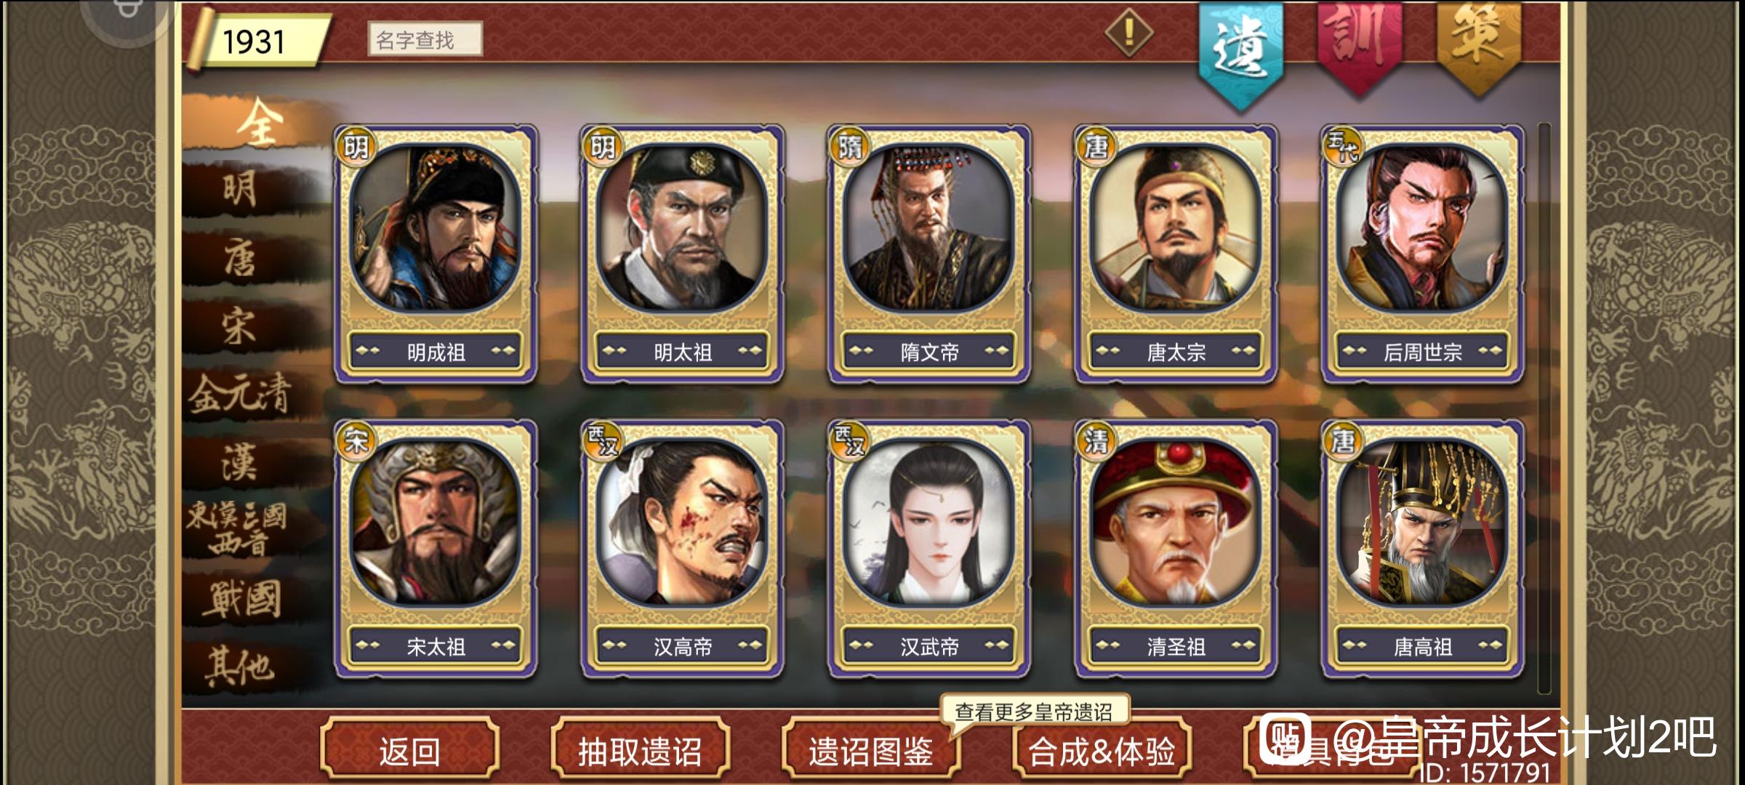Select the 后周世宗 emperor card
This screenshot has width=1745, height=785.
[x=1422, y=254]
